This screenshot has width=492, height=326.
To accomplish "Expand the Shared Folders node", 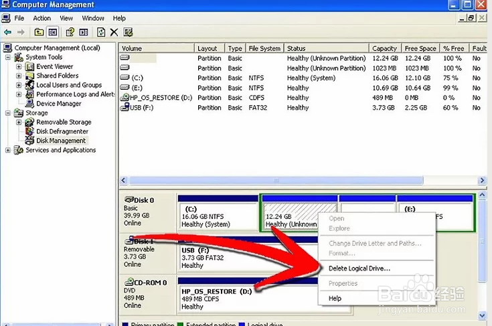I will point(19,76).
